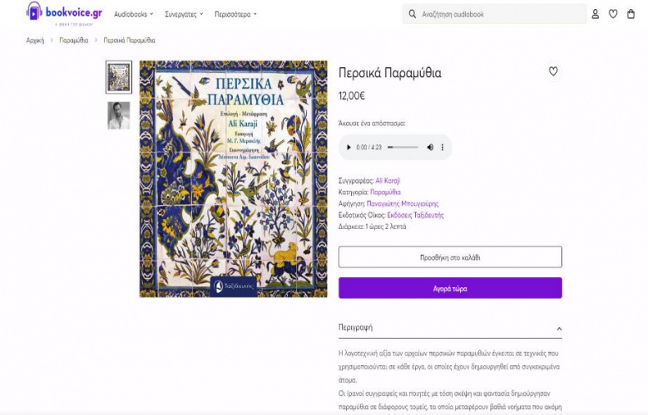Go to Αρχική breadcrumb
648x415 pixels.
pos(35,40)
